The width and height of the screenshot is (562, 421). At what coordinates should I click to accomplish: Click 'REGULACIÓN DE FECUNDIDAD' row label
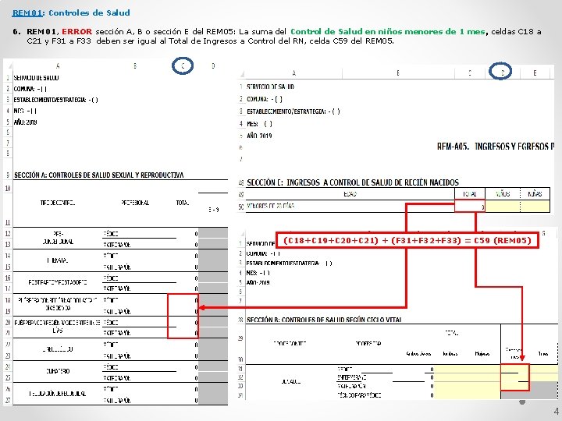58,394
